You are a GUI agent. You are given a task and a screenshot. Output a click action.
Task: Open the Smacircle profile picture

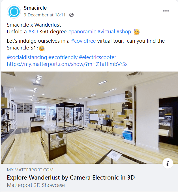(x=14, y=12)
